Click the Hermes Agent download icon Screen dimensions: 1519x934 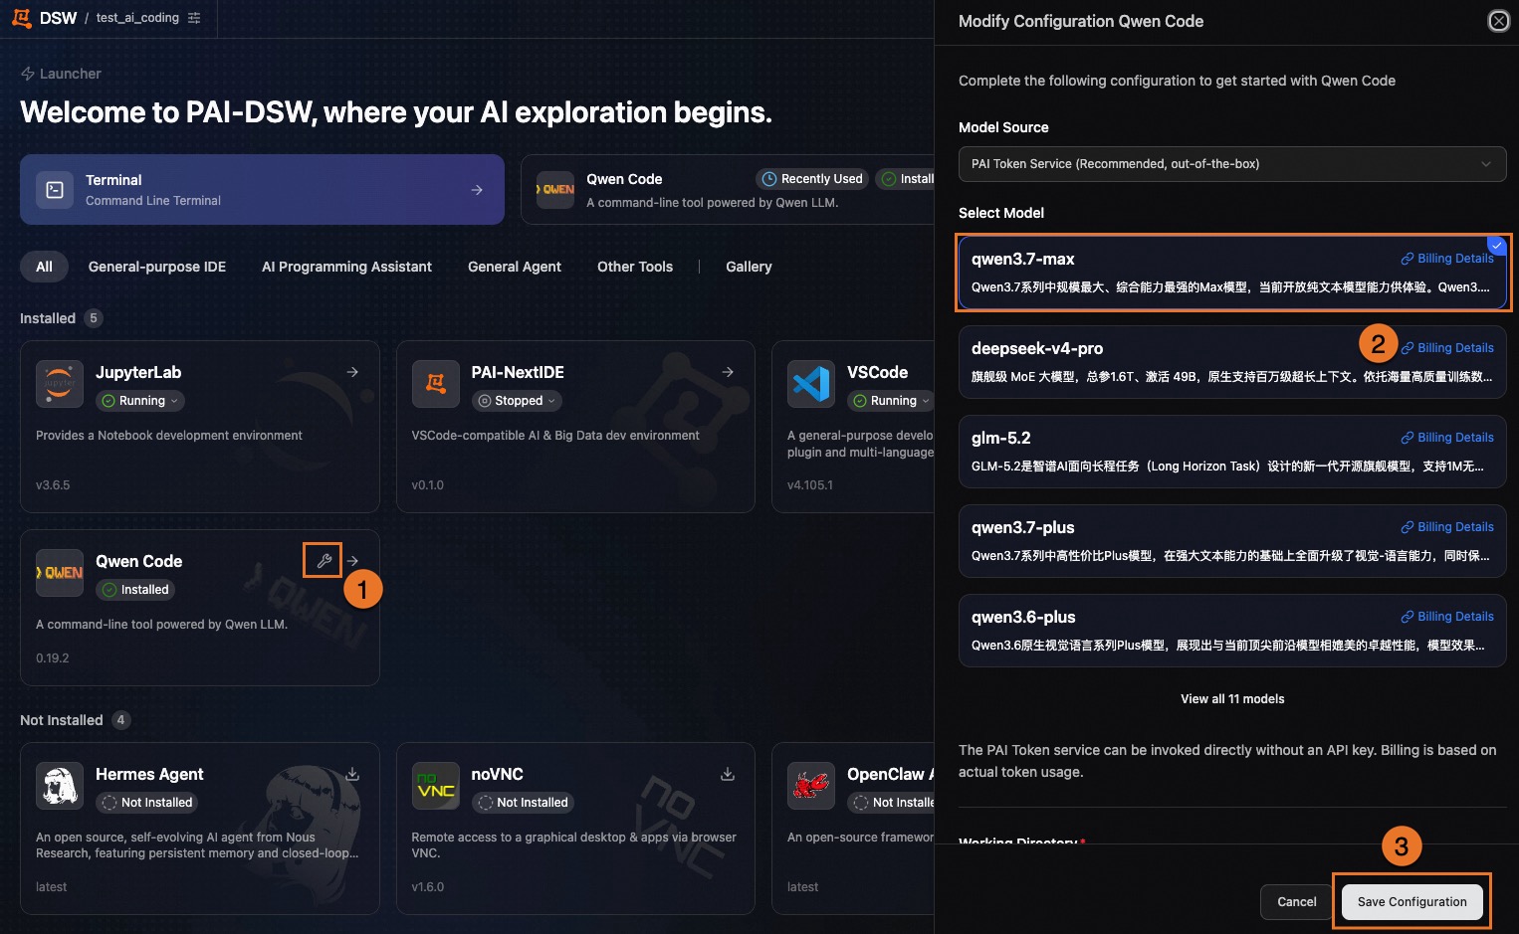tap(352, 774)
